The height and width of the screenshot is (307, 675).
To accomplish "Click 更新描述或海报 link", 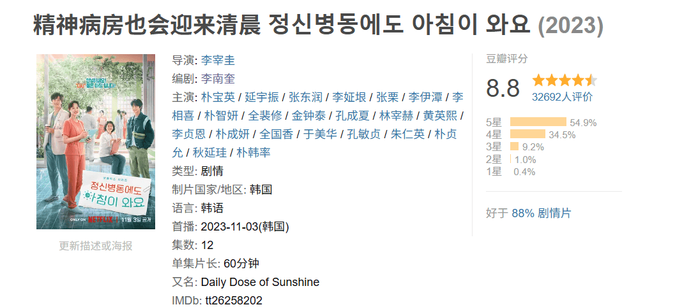I will tap(96, 246).
